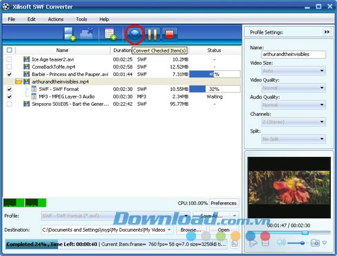337x256 pixels.
Task: Uncheck the Barbie - Princess and the Pauper checkbox
Action: coord(9,74)
